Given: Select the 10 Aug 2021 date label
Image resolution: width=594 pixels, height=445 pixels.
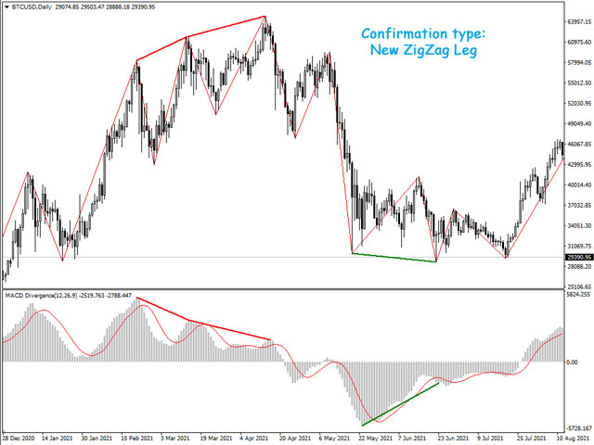Looking at the screenshot, I should coord(573,439).
